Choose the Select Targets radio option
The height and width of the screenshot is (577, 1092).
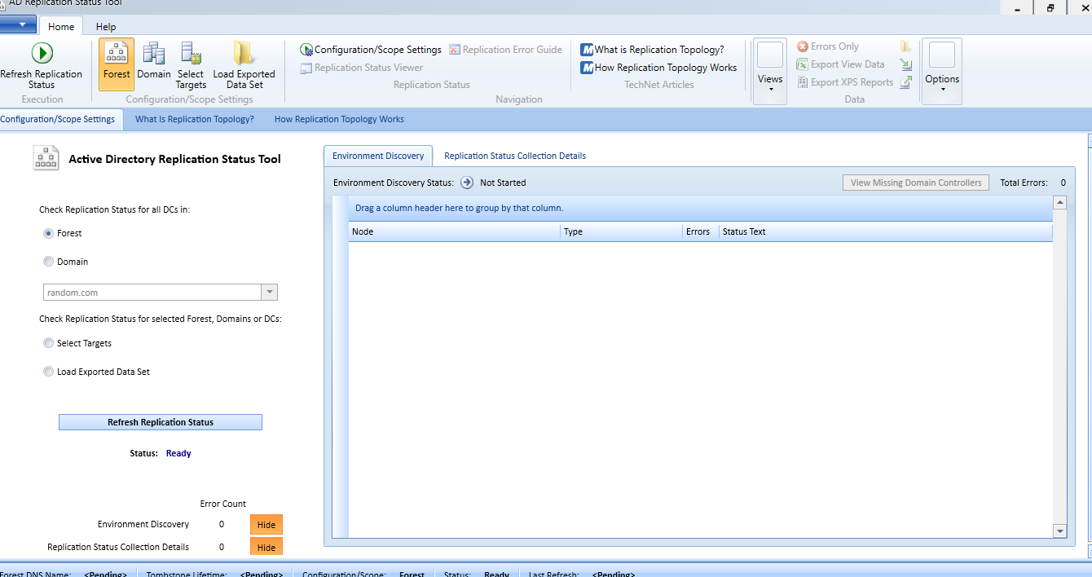pyautogui.click(x=49, y=343)
